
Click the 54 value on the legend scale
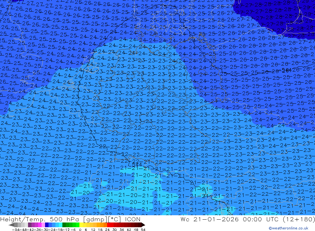pos(143,230)
